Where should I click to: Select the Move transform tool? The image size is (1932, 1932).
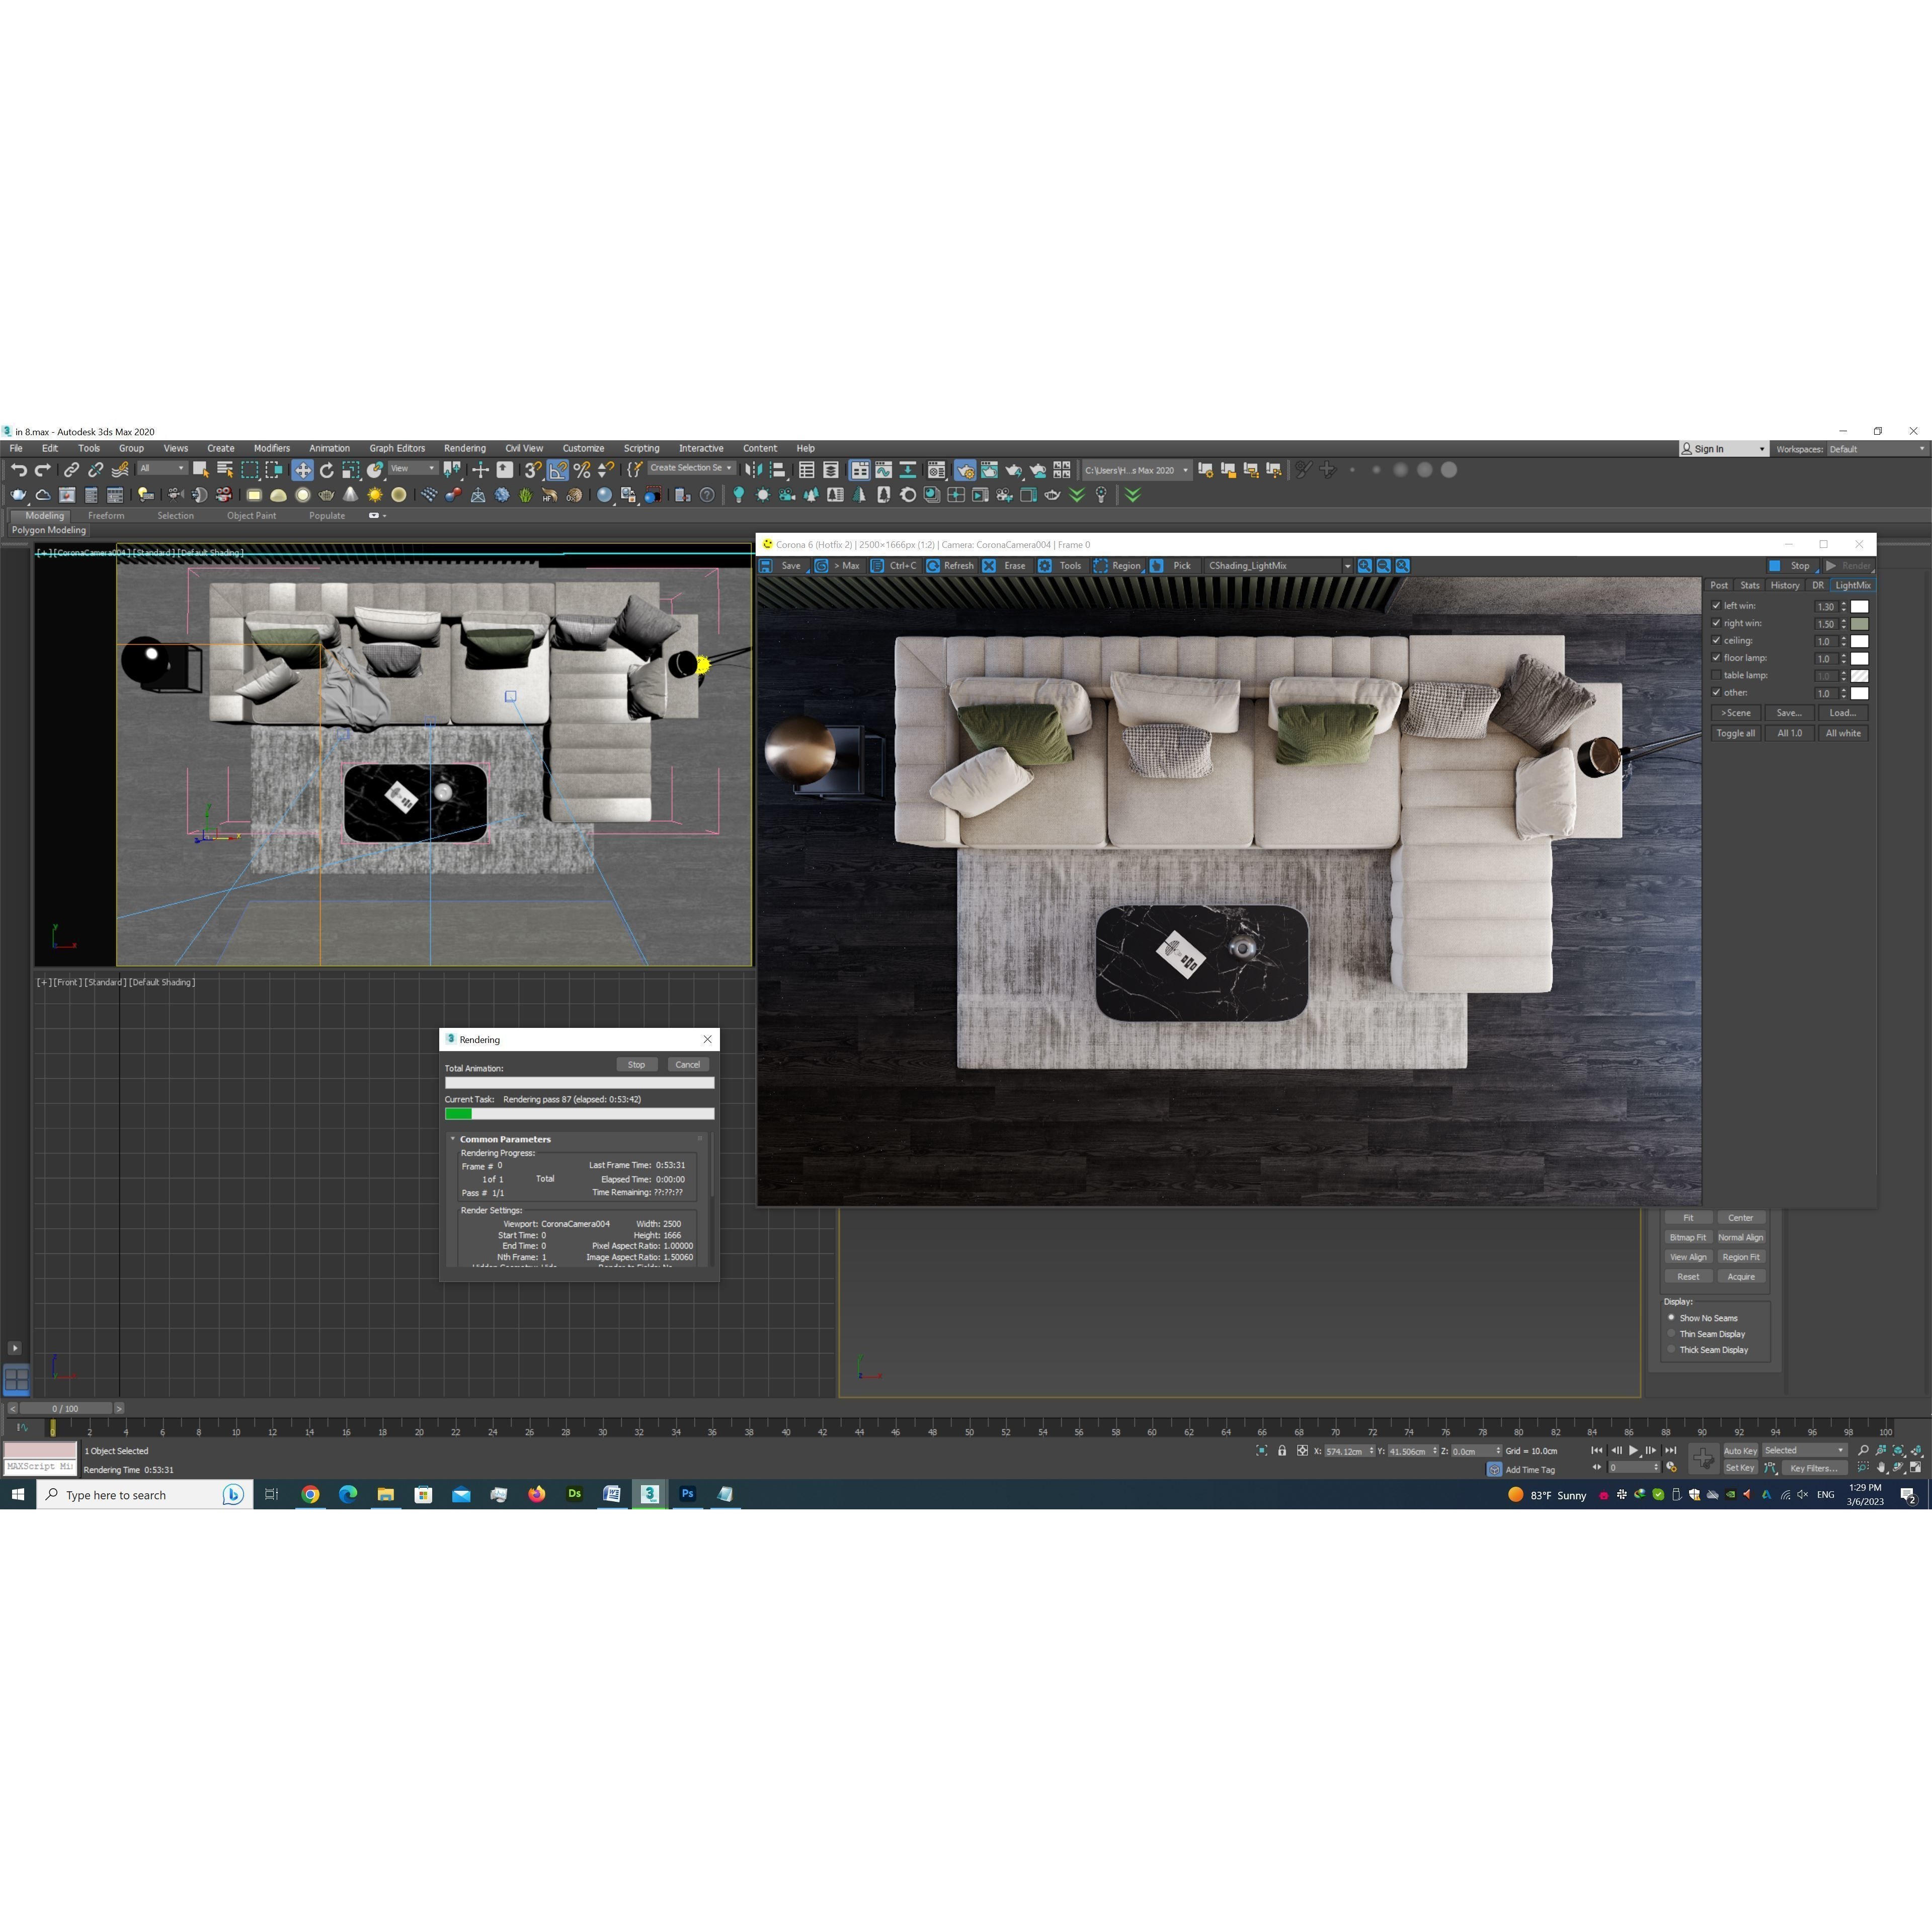[302, 470]
